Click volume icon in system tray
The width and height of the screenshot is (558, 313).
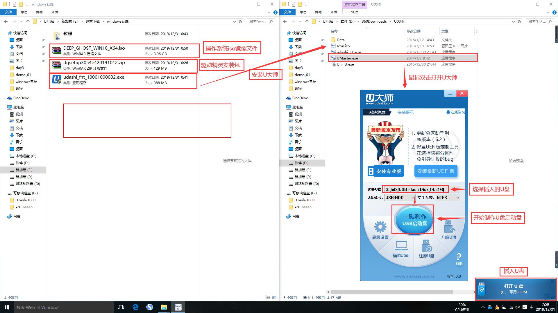tap(518, 307)
